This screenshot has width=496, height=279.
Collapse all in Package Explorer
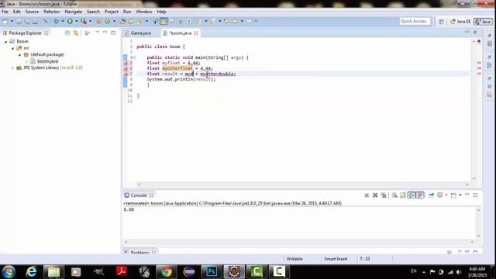67,33
